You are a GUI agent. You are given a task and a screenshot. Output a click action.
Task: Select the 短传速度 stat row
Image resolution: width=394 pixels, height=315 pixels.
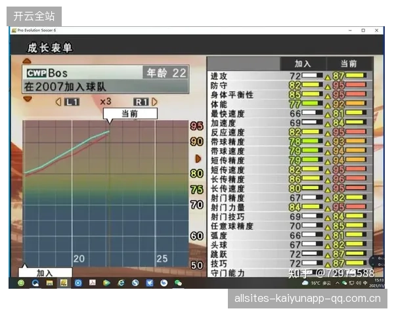pyautogui.click(x=290, y=170)
